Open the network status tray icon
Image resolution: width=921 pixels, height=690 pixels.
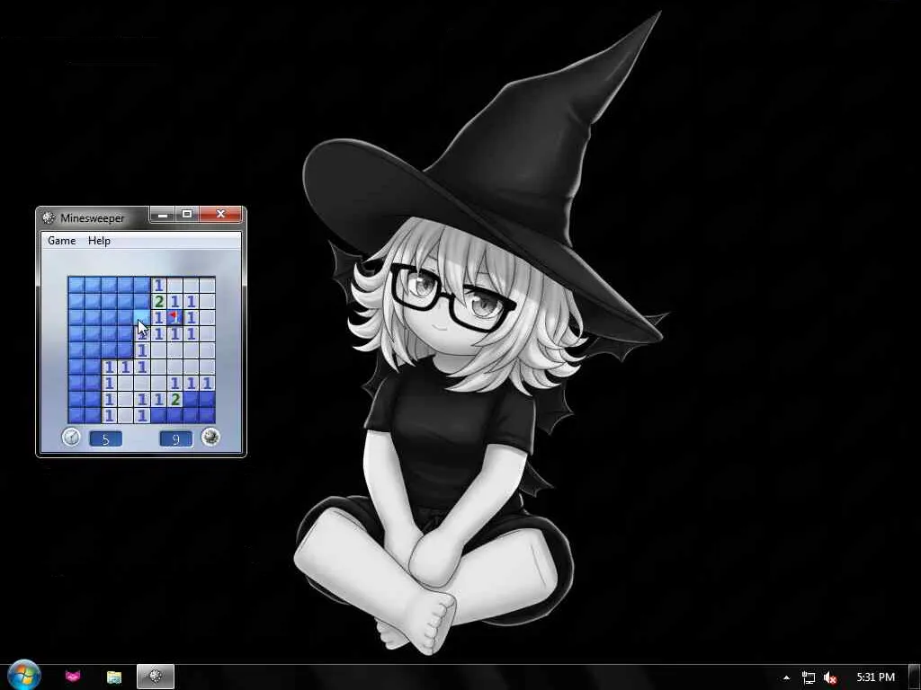[x=809, y=677]
